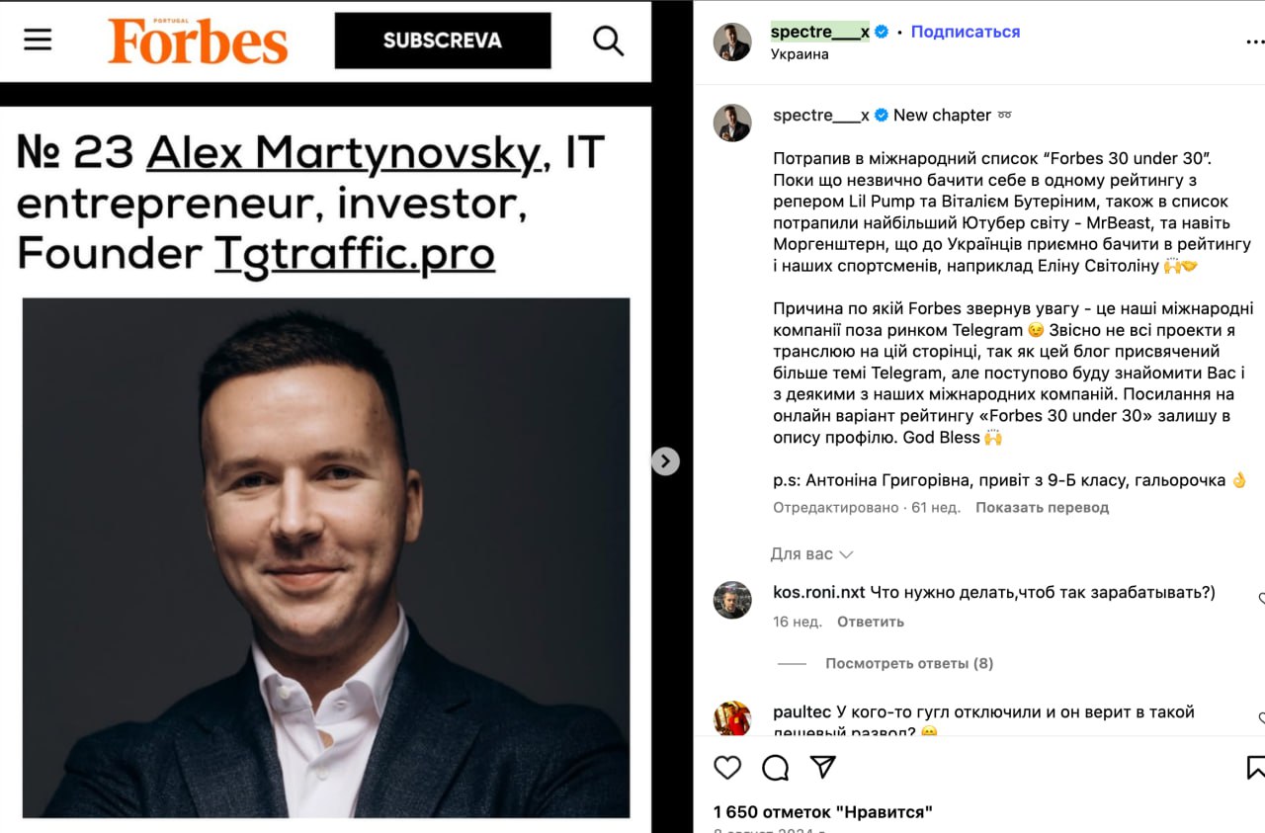Like the post with the heart icon
This screenshot has width=1265, height=833.
[x=727, y=768]
